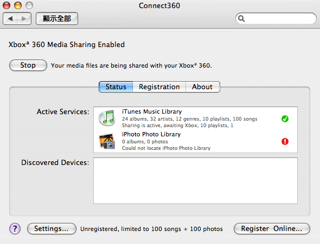Click the iTunes music note icon

pos(107,118)
